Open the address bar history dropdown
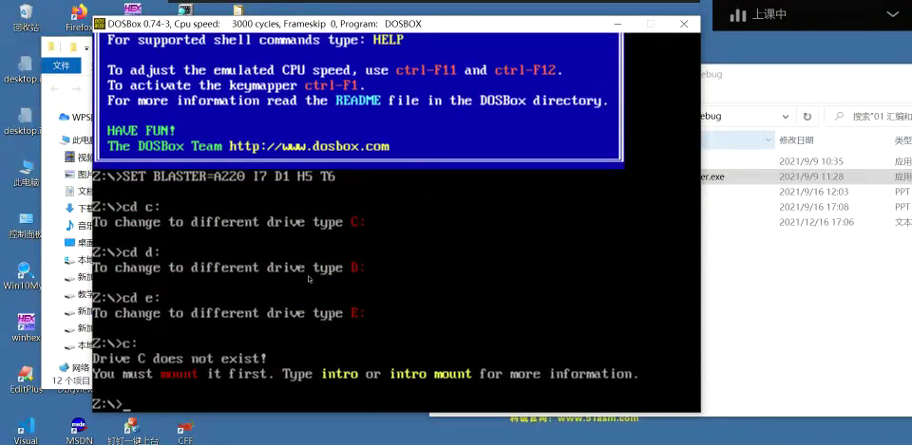Viewport: 912px width, 445px height. (786, 116)
